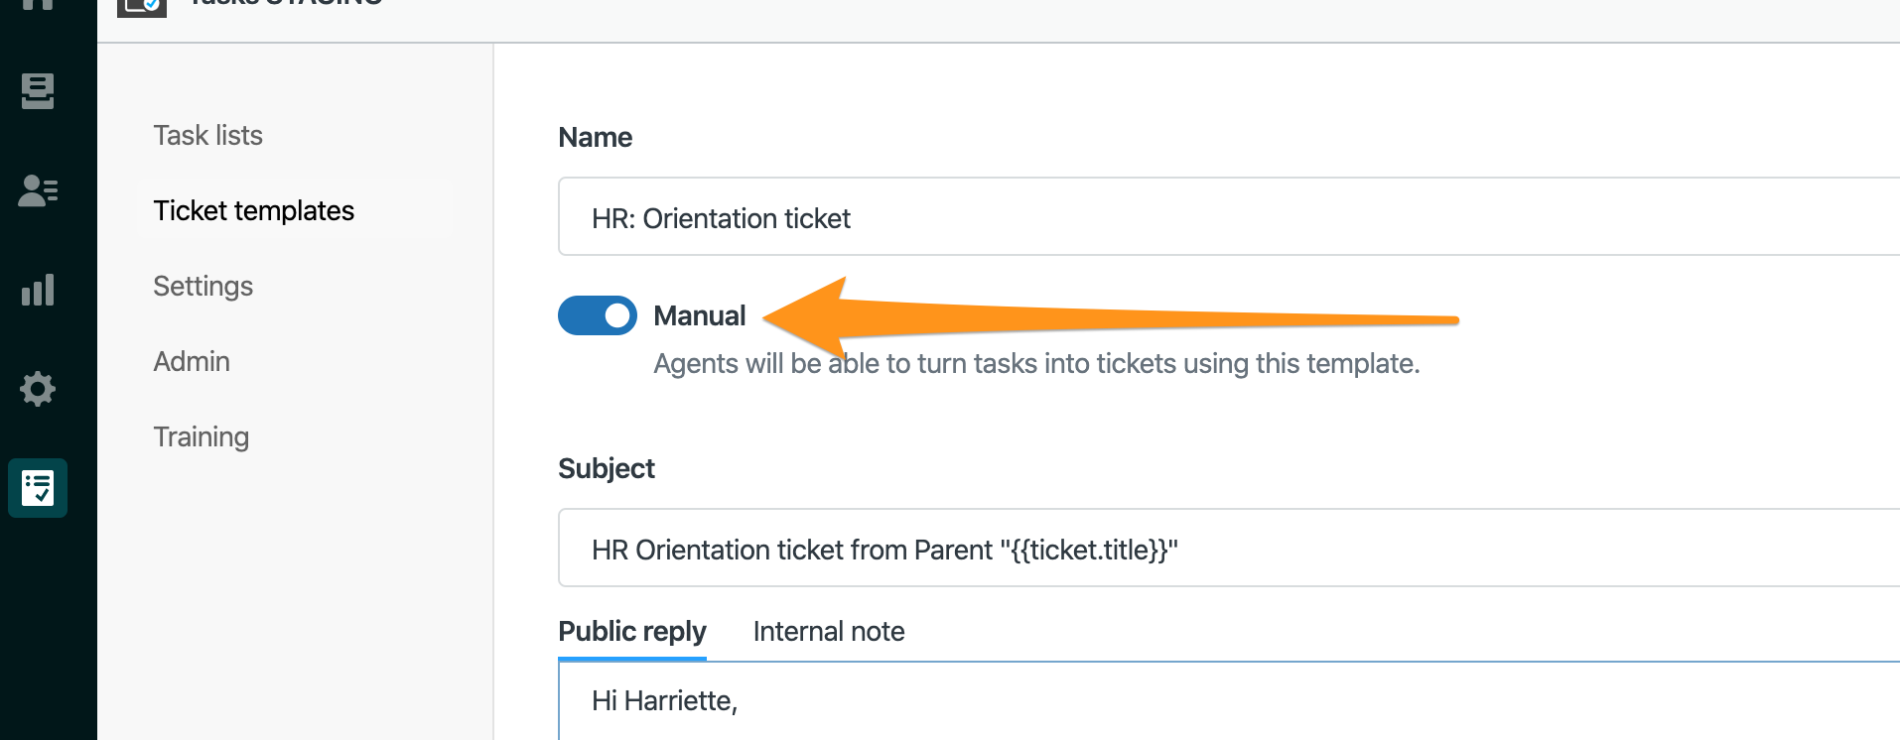Select the Public reply tab

[x=632, y=631]
